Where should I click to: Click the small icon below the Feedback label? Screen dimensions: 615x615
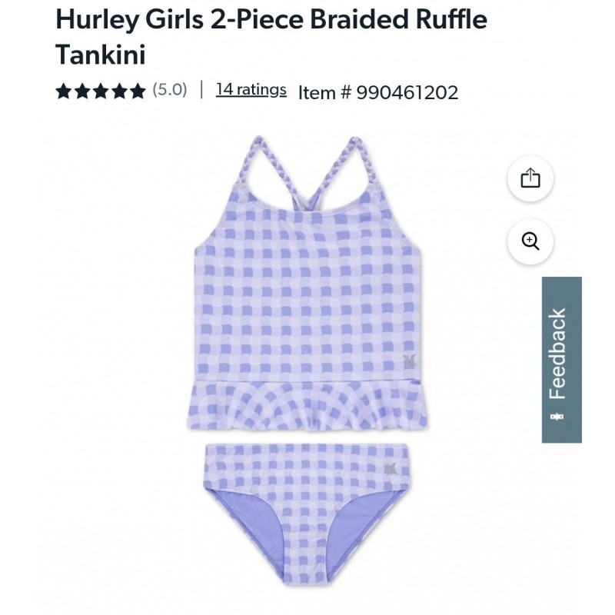pyautogui.click(x=557, y=416)
